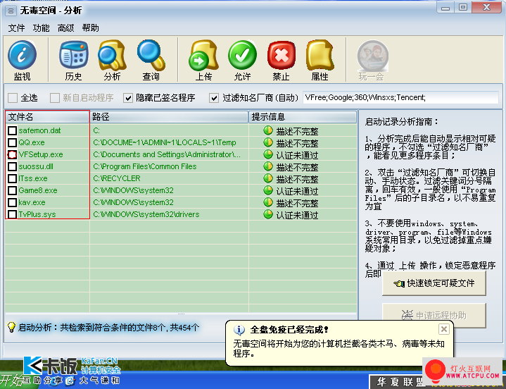Click status icon in safemon.dat row

268,130
